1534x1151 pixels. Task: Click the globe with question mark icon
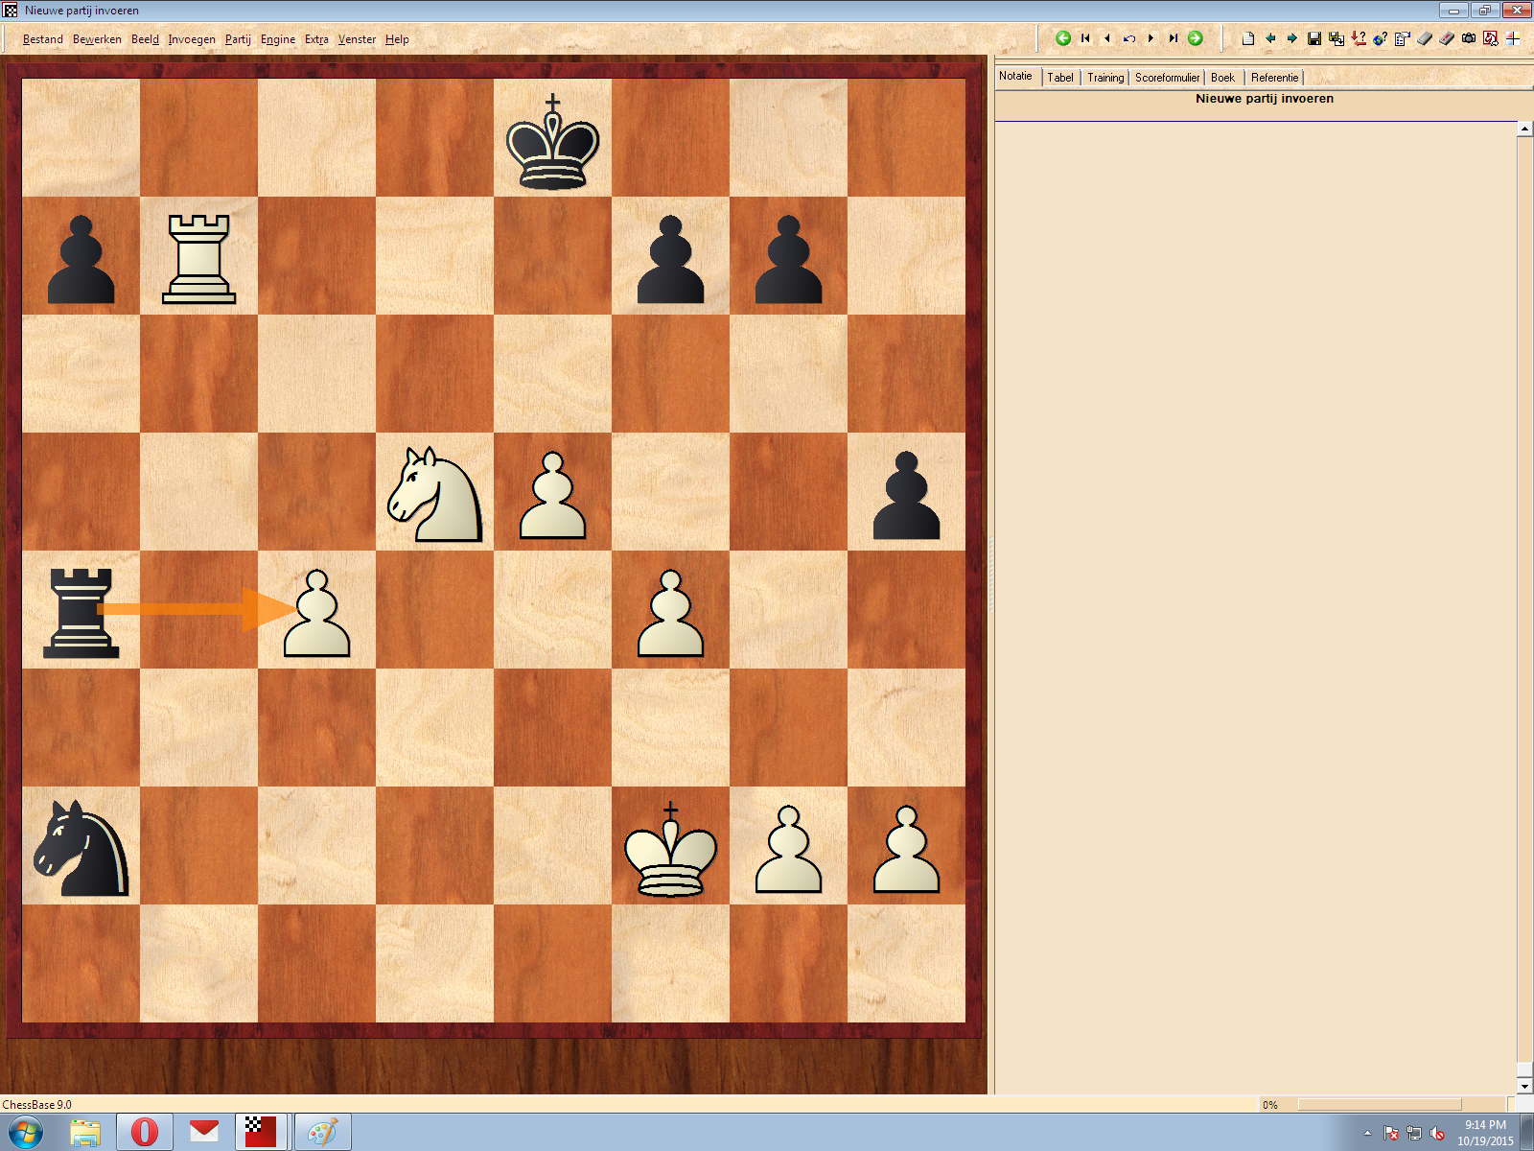(1381, 38)
